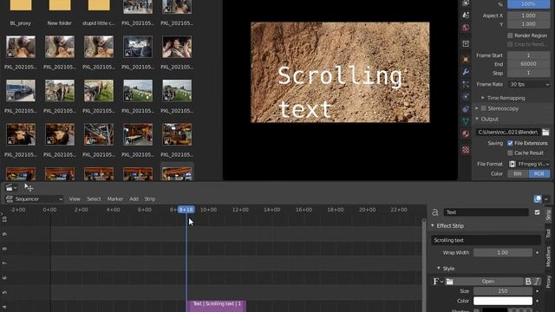Click the animate dot next to Wrap Width
The image size is (555, 312).
point(538,252)
